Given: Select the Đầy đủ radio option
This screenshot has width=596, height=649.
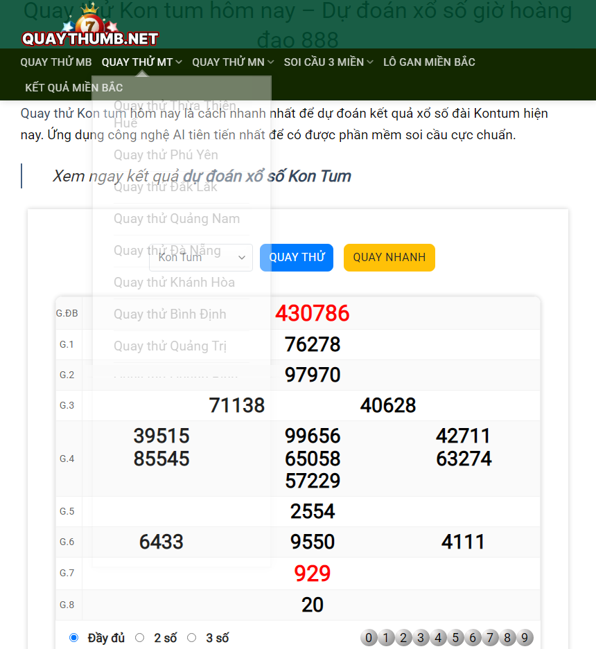Looking at the screenshot, I should [73, 637].
